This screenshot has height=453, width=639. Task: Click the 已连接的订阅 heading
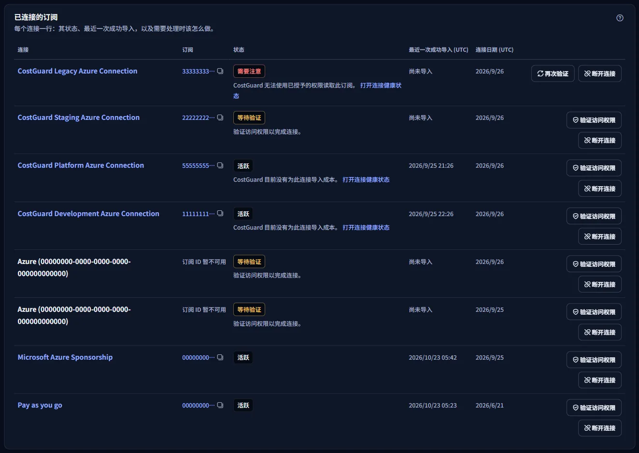click(x=36, y=17)
